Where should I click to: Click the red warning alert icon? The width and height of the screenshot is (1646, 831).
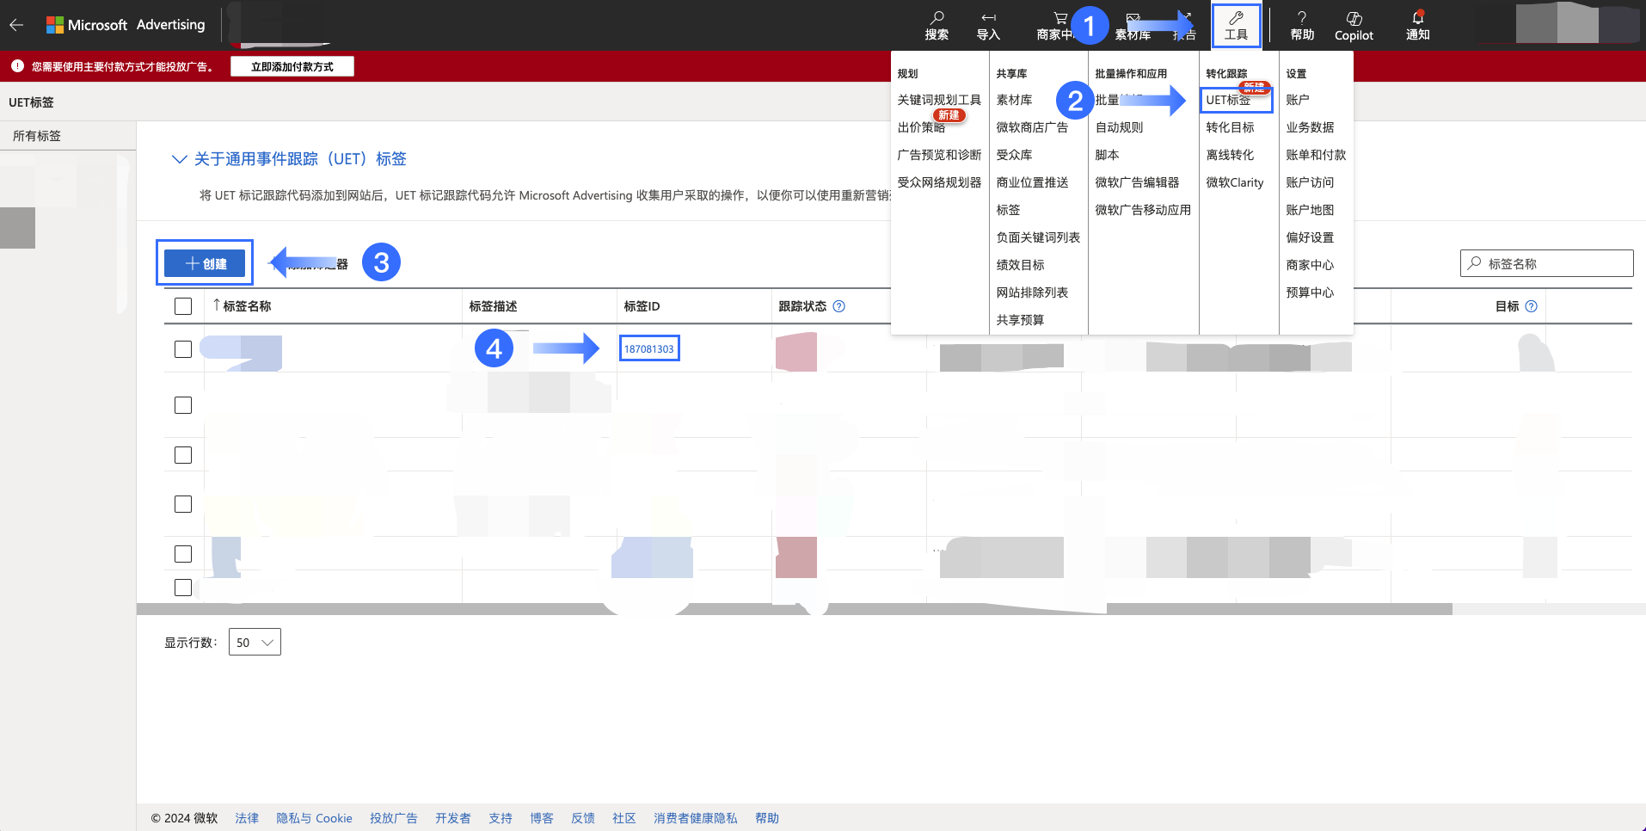[17, 66]
